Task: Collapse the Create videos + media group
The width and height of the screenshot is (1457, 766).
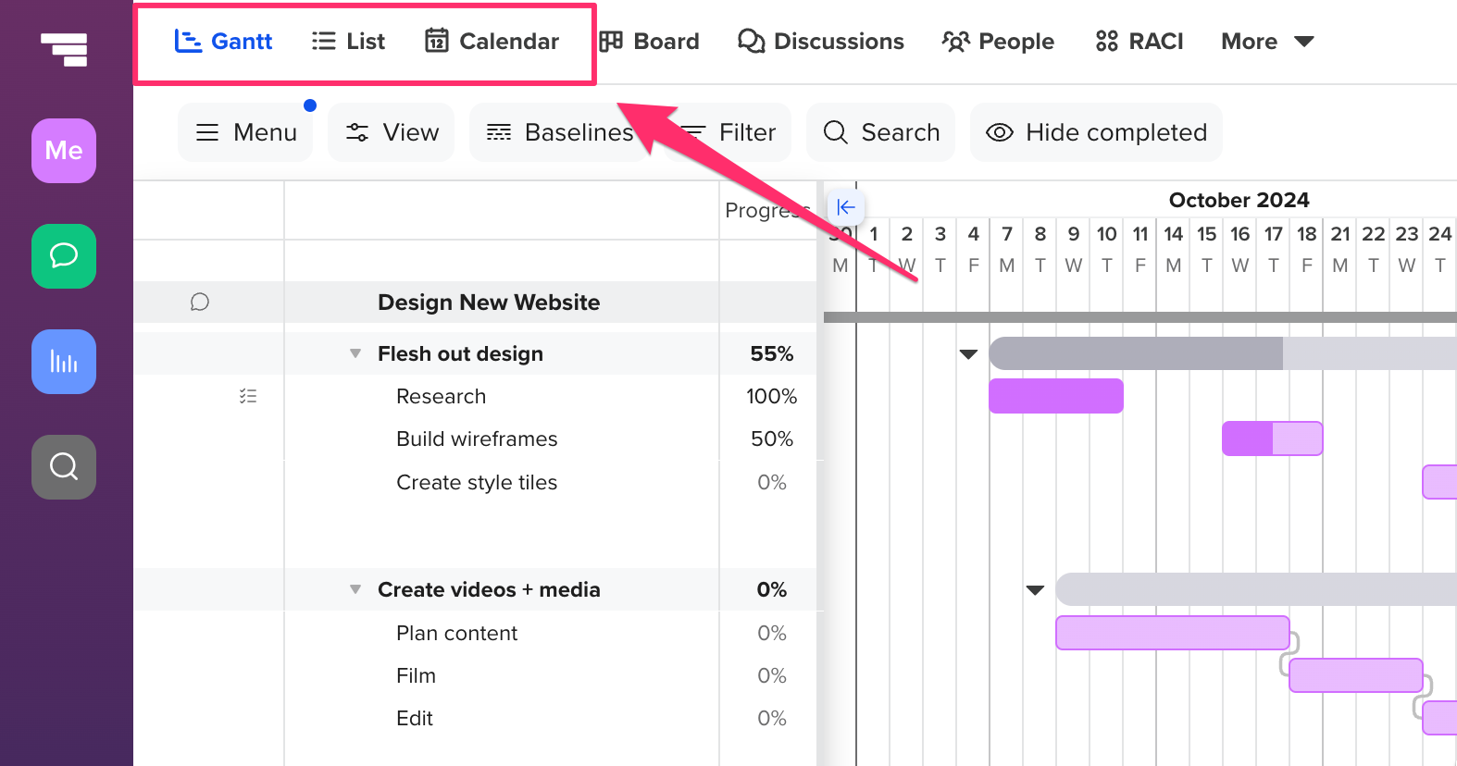Action: click(x=355, y=589)
